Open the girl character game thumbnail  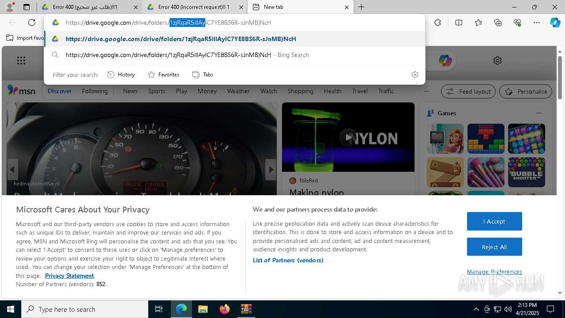coord(445,139)
